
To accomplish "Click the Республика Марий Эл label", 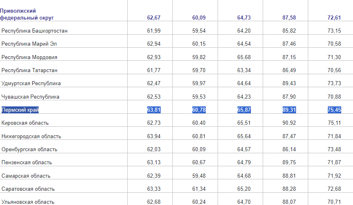I will [x=30, y=44].
